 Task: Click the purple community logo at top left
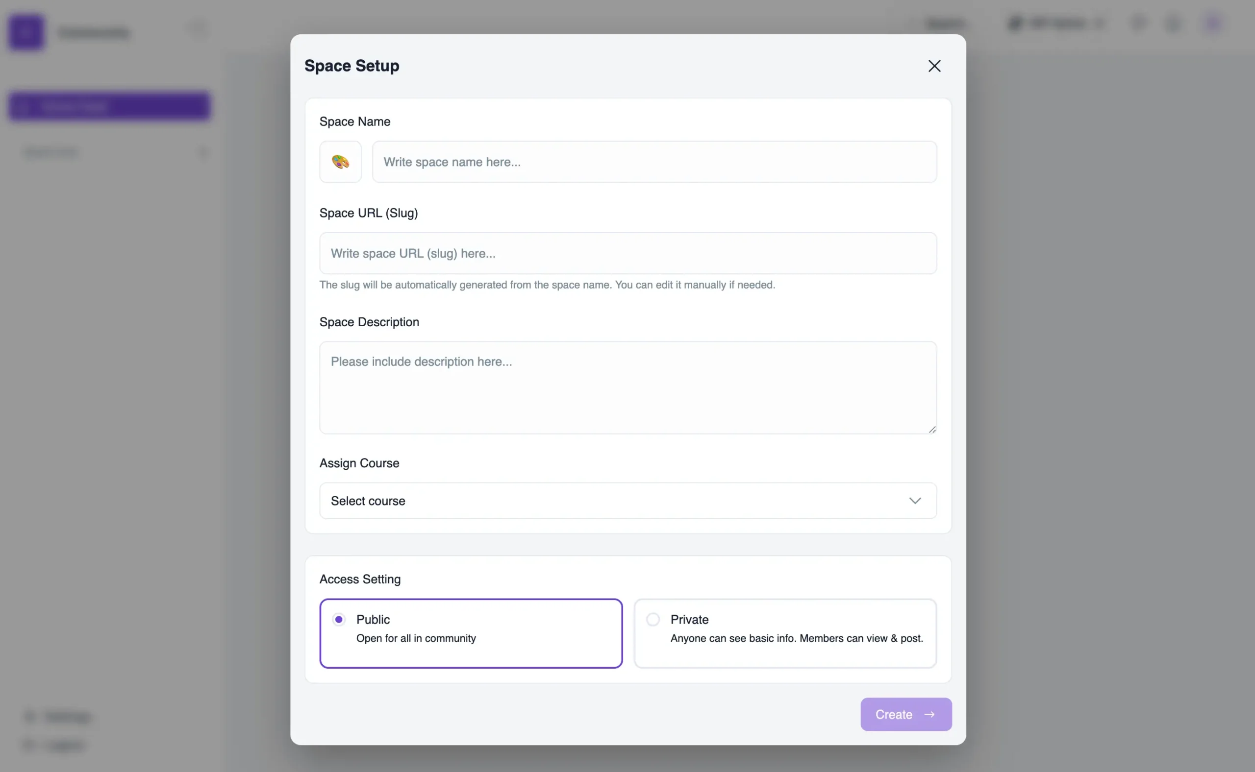(x=26, y=32)
